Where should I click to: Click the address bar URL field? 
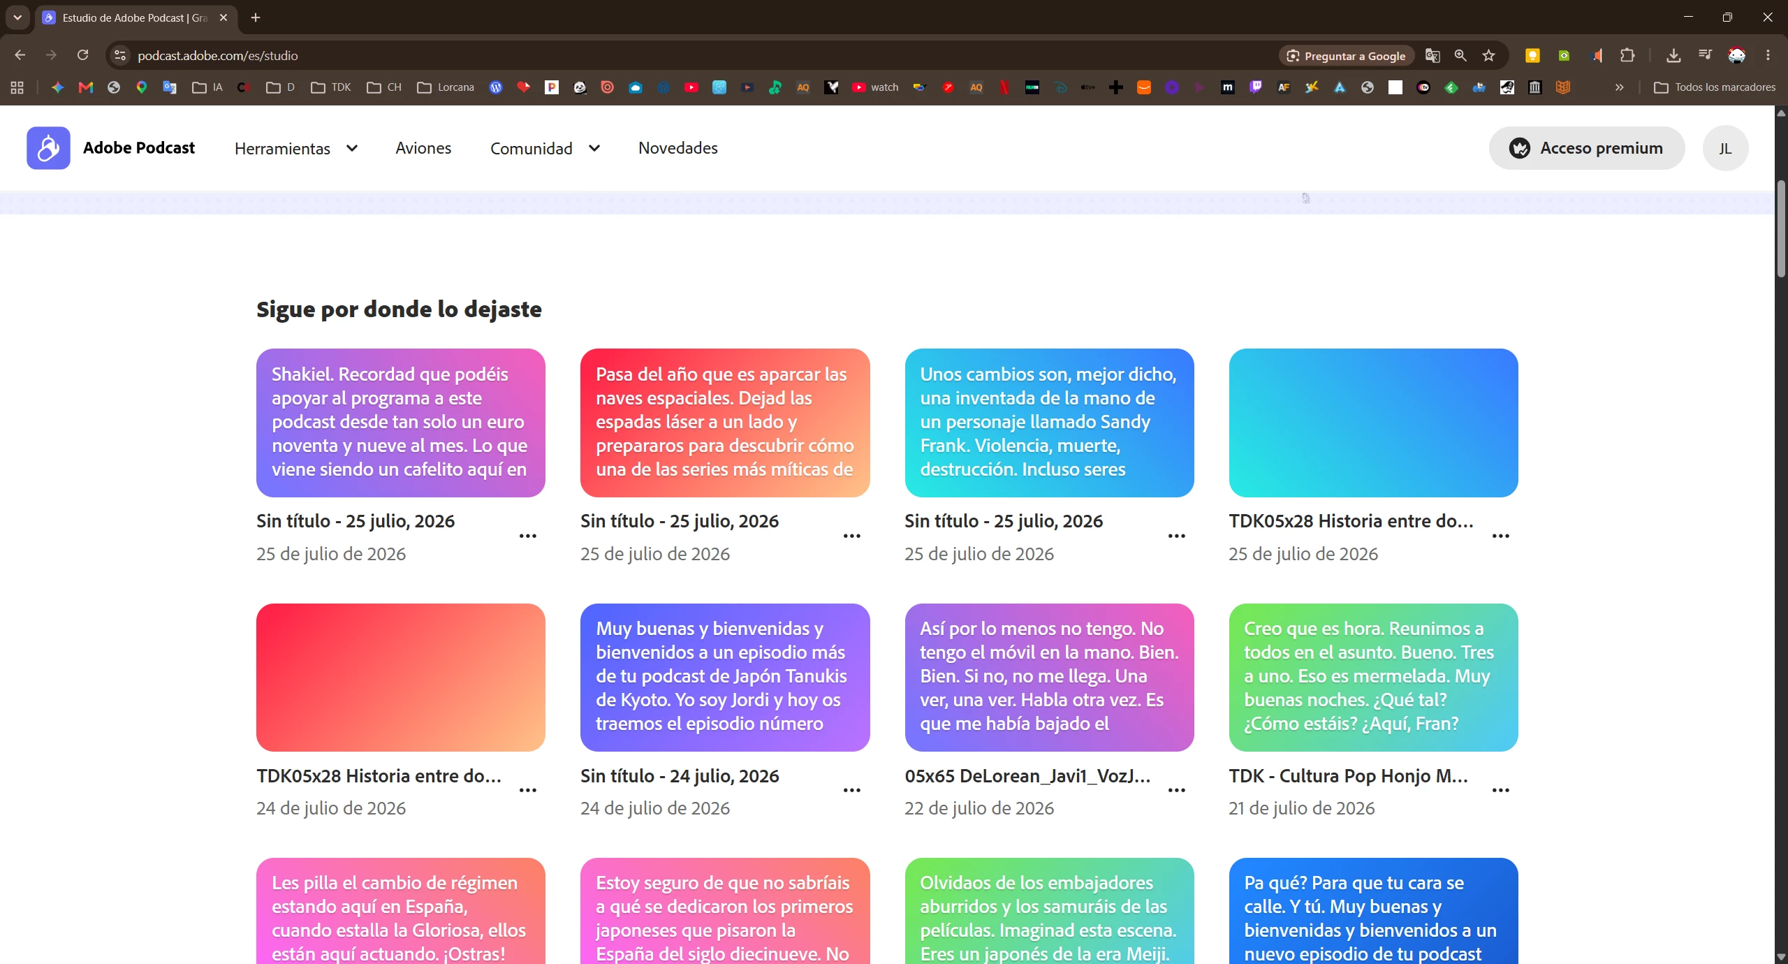698,56
